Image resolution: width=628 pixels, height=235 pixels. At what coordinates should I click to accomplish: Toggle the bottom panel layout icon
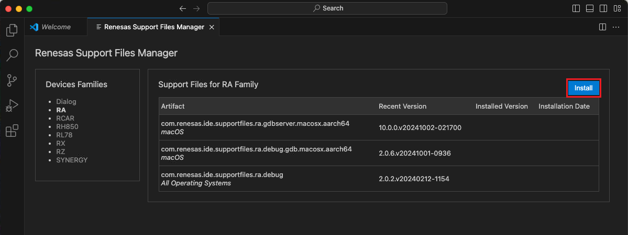(590, 8)
